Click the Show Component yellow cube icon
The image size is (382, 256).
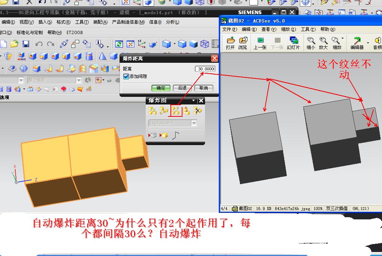pos(164,135)
